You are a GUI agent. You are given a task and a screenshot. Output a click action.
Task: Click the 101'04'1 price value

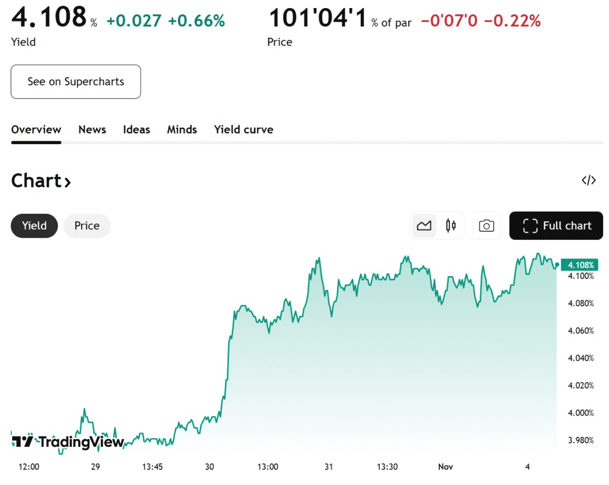(317, 19)
